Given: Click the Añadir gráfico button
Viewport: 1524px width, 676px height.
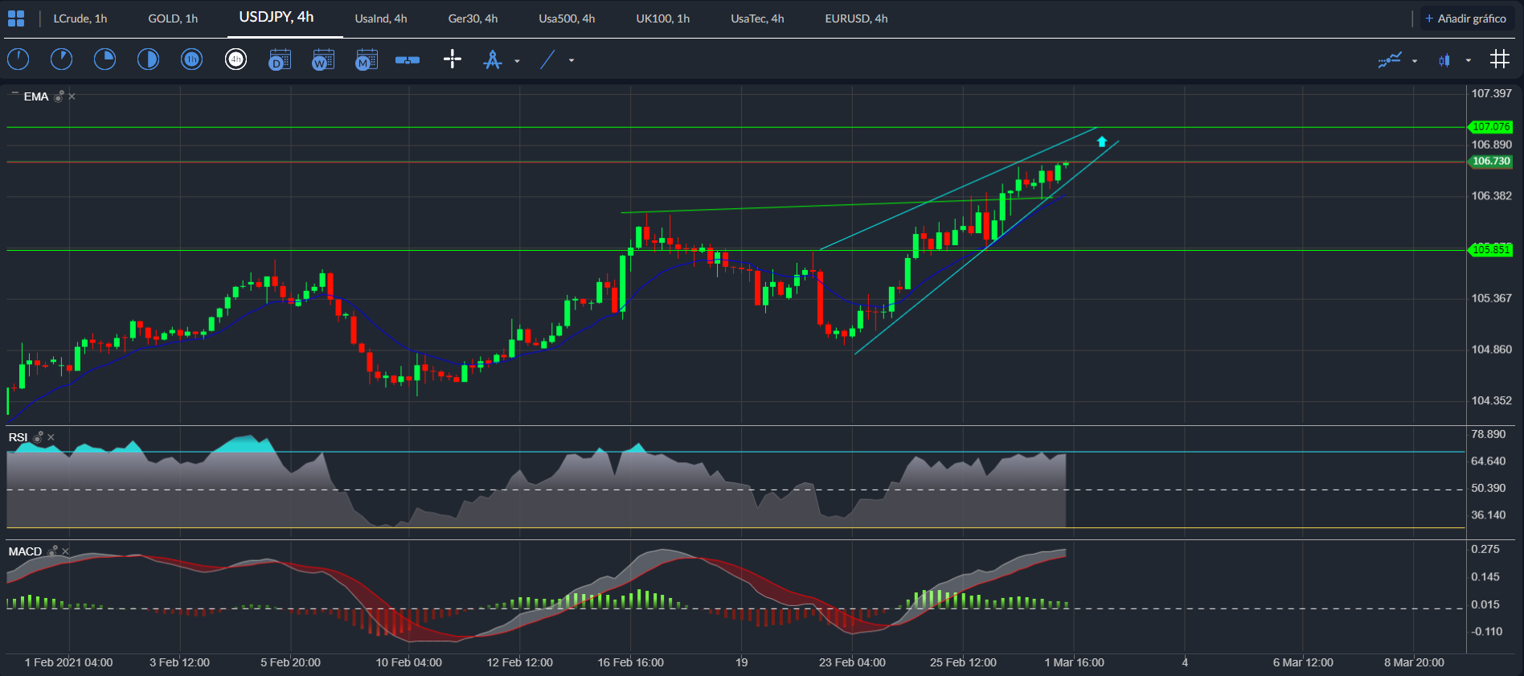Looking at the screenshot, I should 1466,18.
